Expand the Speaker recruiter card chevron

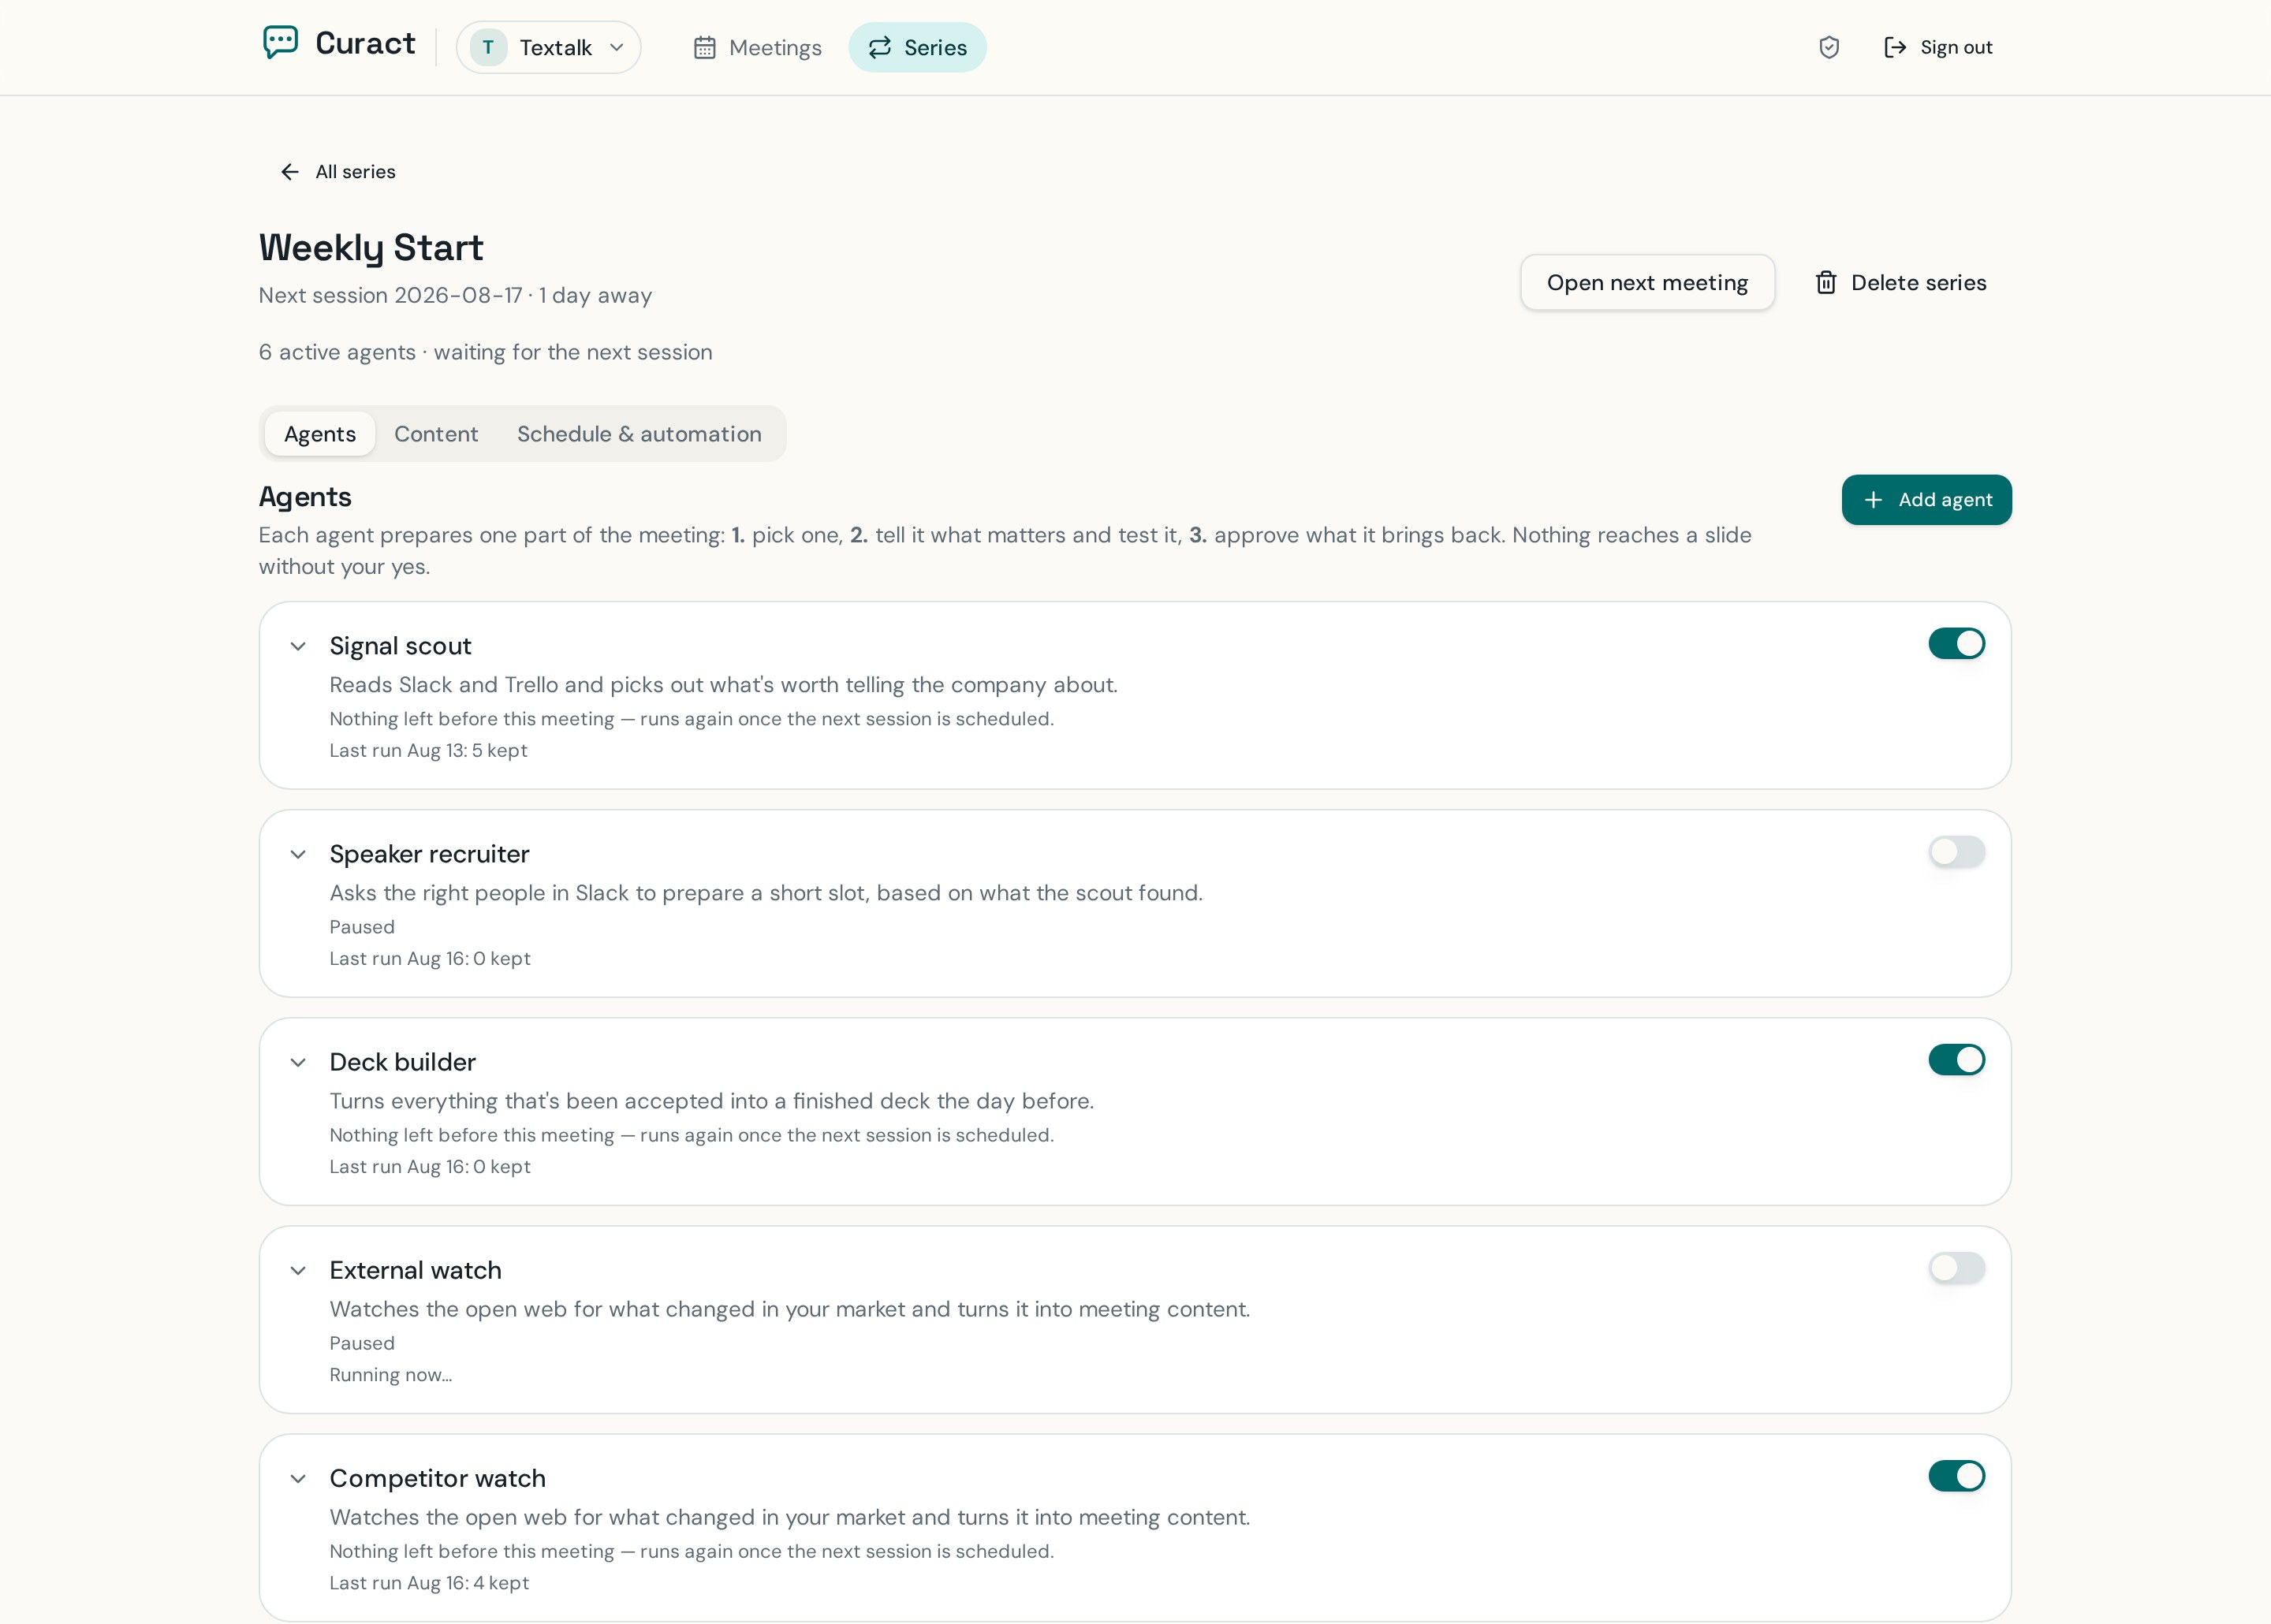coord(298,854)
